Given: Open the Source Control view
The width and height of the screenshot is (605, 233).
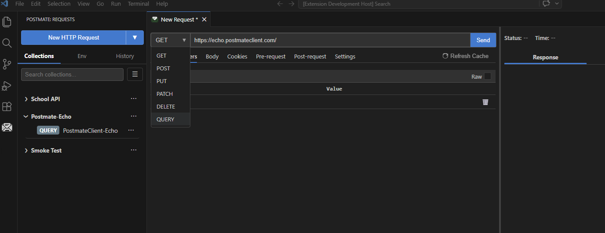Looking at the screenshot, I should 7,64.
